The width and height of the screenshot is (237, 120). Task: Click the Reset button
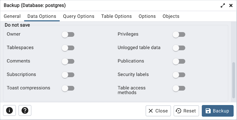pos(186,111)
